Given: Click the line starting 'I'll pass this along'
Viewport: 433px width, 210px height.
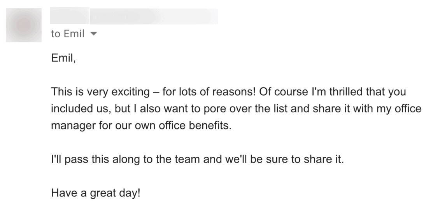Looking at the screenshot, I should [x=198, y=159].
